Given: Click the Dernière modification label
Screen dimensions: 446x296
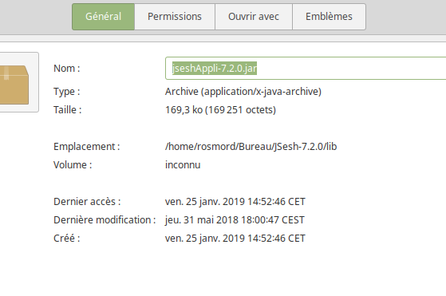Looking at the screenshot, I should tap(105, 220).
